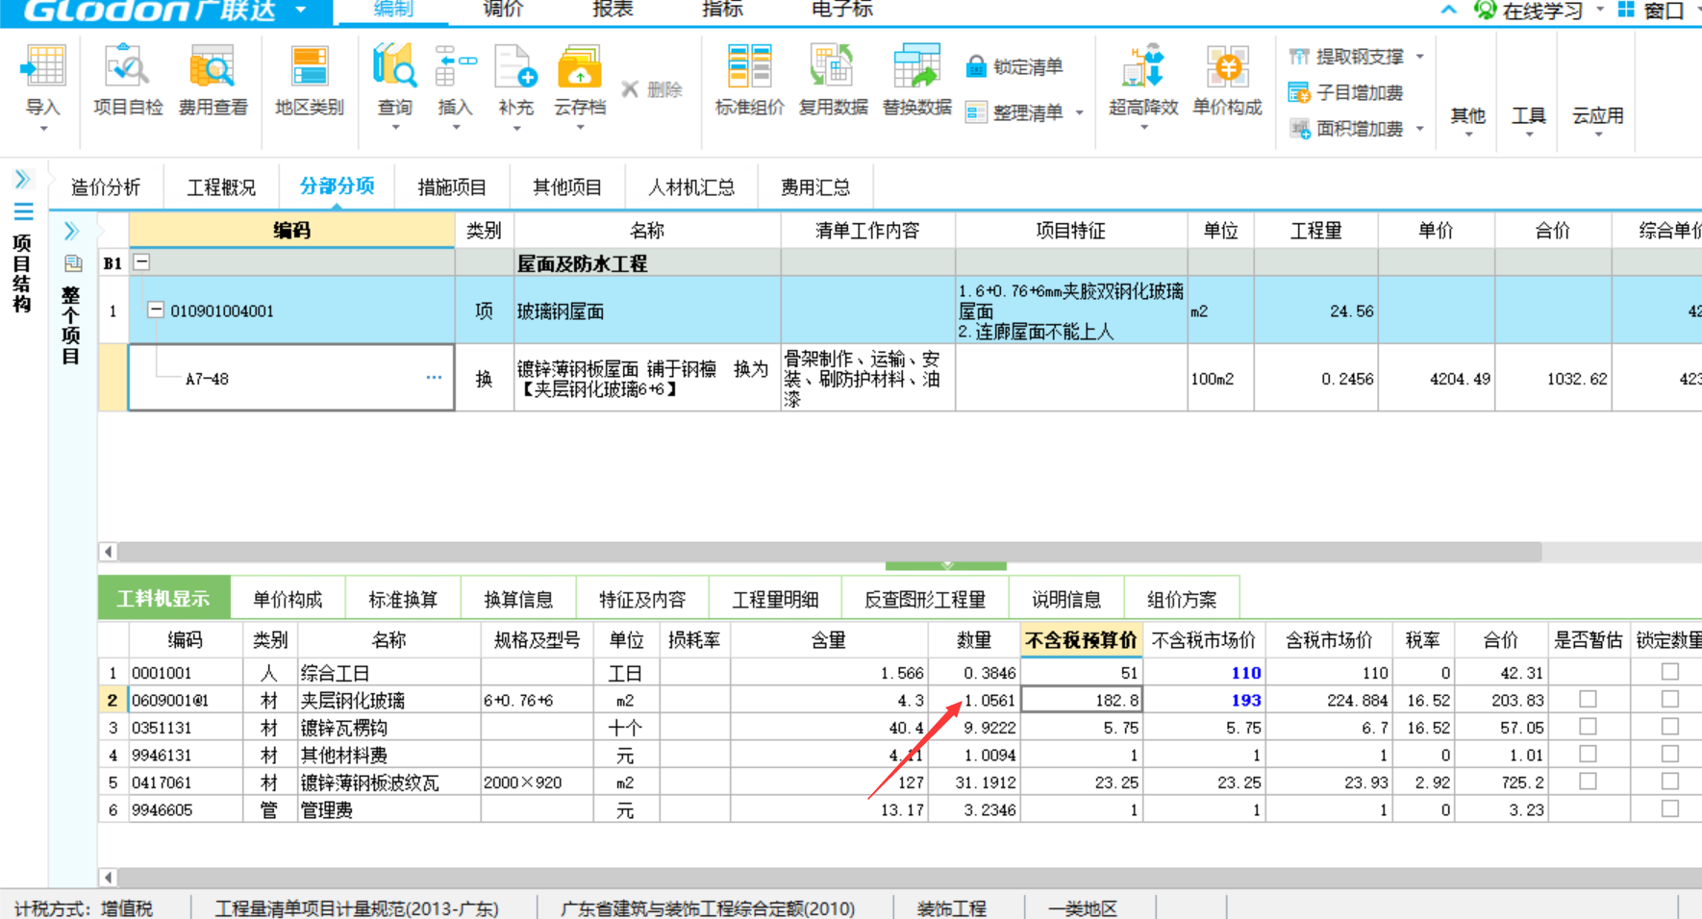This screenshot has height=919, width=1702.
Task: Expand the 其他 dropdown
Action: click(1468, 135)
